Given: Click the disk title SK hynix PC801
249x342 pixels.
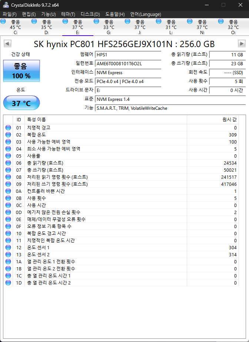Looking at the screenshot, I should pyautogui.click(x=124, y=44).
